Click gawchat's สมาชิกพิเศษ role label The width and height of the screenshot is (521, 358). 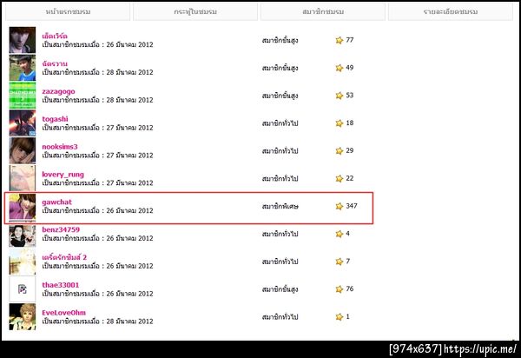point(280,207)
